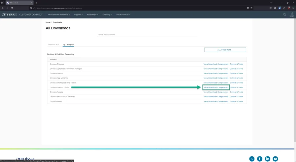Click the padlock site security icon
The image size is (296, 162).
(34, 8)
